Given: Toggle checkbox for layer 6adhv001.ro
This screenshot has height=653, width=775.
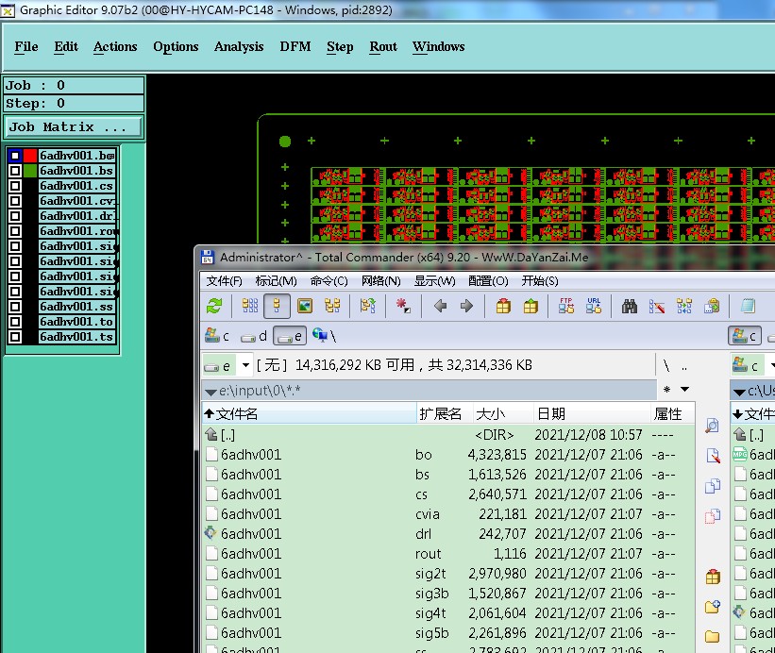Looking at the screenshot, I should click(15, 231).
